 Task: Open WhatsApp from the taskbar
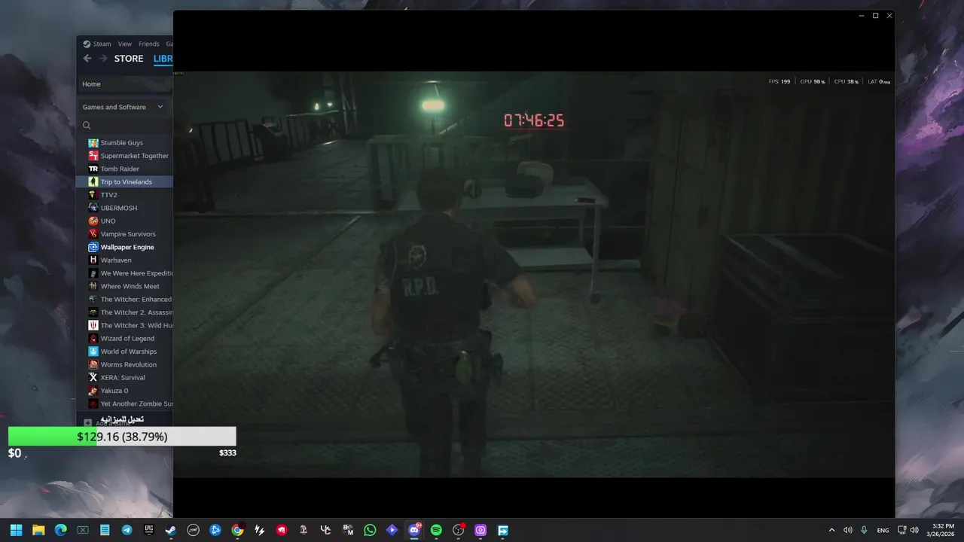pyautogui.click(x=370, y=530)
